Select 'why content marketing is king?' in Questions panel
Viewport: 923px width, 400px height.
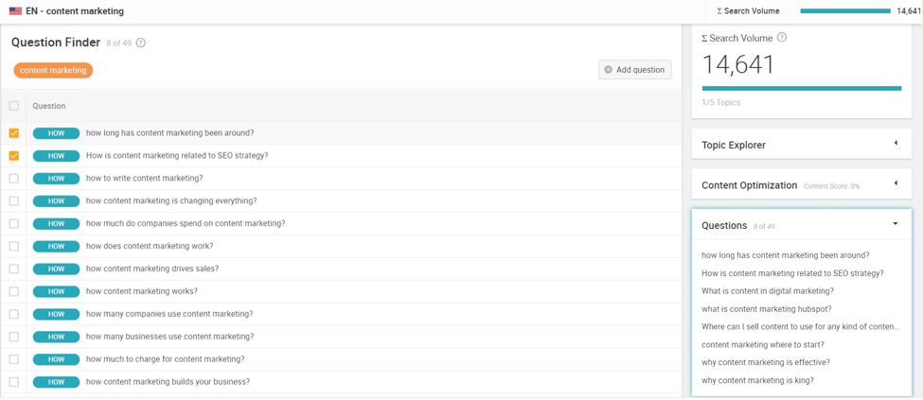(x=757, y=380)
